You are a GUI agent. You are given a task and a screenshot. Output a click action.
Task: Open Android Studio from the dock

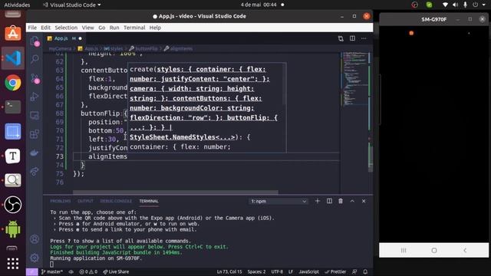pos(13,229)
